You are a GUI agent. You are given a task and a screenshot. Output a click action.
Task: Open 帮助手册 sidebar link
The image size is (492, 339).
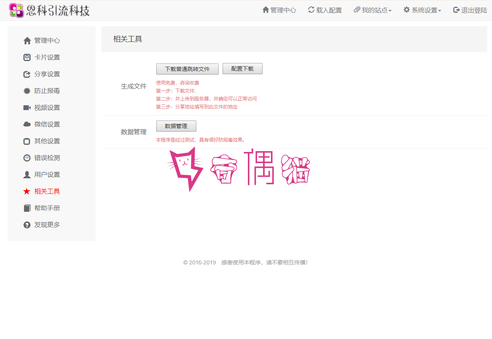[x=47, y=208]
